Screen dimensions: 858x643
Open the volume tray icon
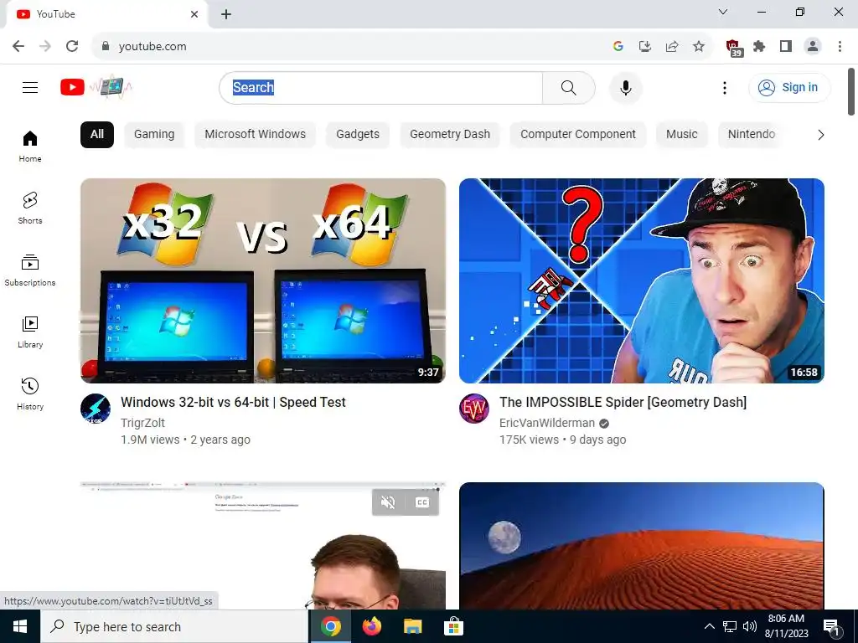pyautogui.click(x=750, y=626)
